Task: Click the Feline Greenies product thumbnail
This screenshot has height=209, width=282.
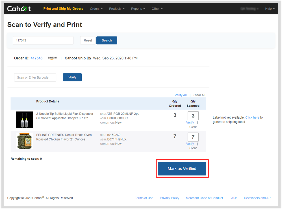Action: coord(25,141)
